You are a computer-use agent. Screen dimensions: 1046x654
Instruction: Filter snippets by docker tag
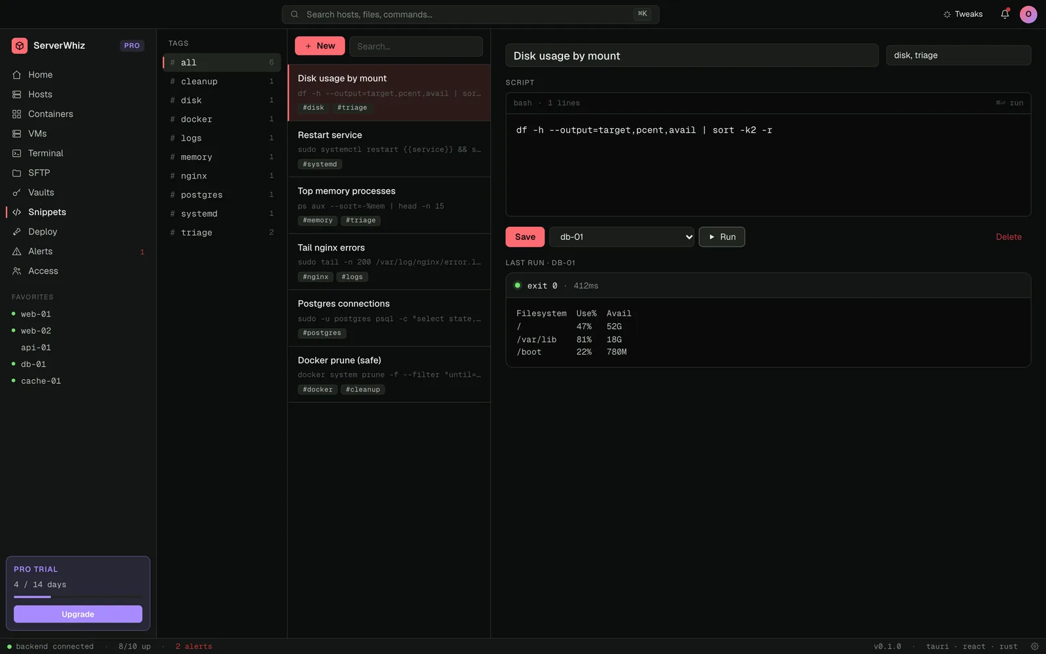[x=222, y=119]
